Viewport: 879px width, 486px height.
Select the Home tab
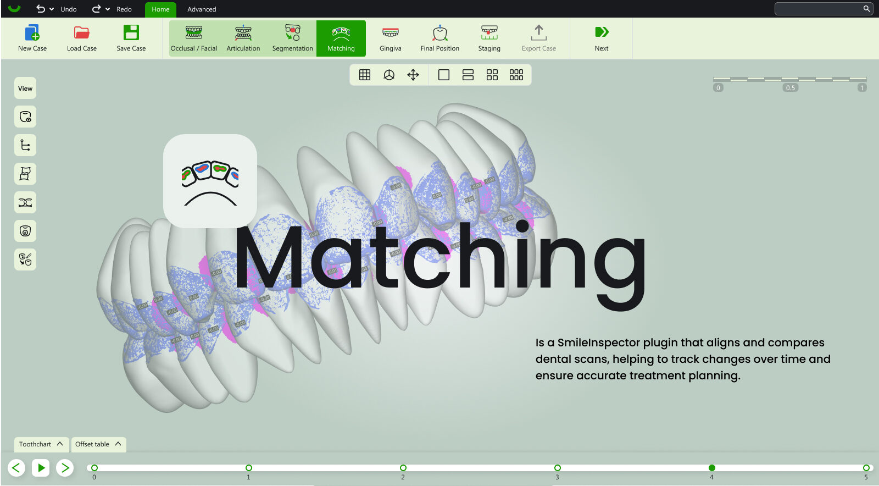(x=160, y=9)
